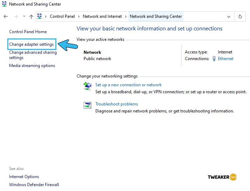The image size is (250, 191).
Task: Click 'View your active networks' heading
Action: [100, 39]
